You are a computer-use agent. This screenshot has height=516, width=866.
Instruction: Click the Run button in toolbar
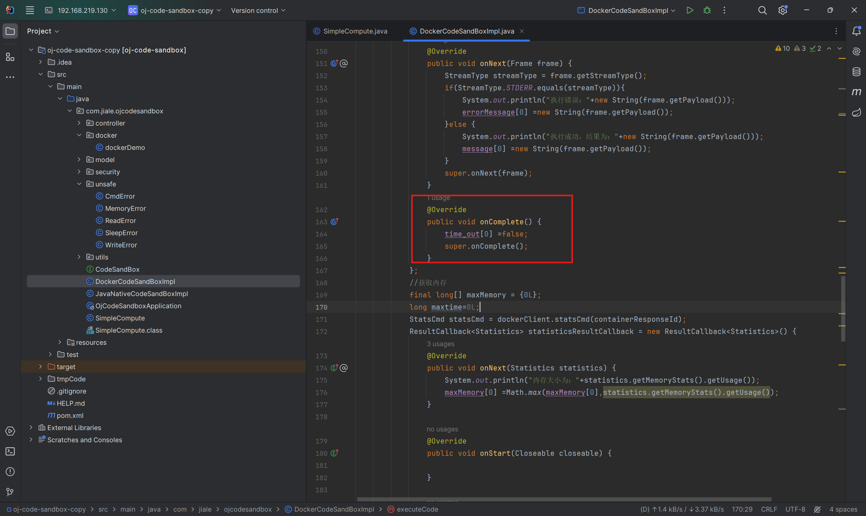[x=690, y=10]
